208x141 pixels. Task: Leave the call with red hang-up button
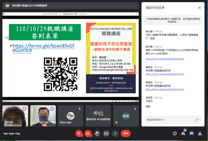[126, 134]
